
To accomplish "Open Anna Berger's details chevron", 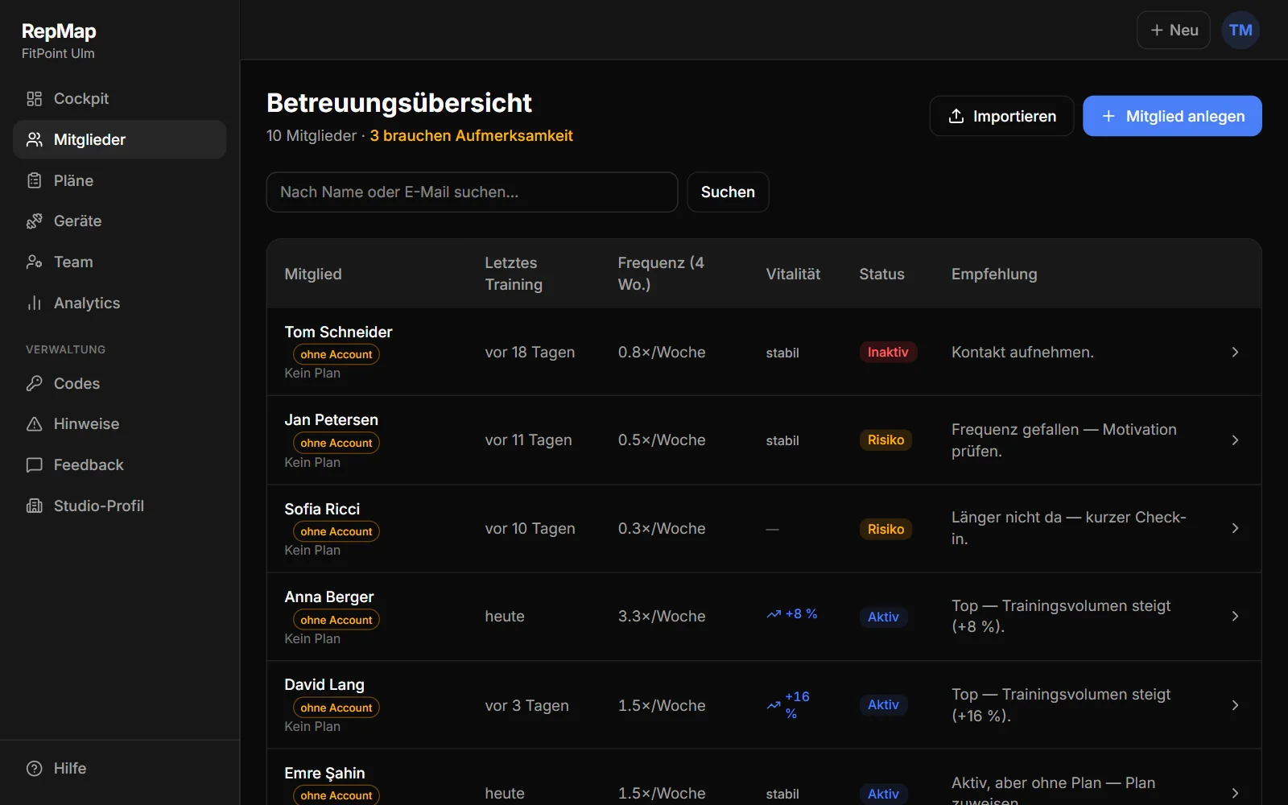I will point(1235,616).
